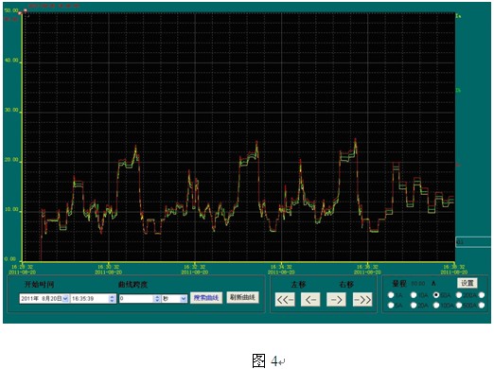Screen dimensions: 494x369
Task: Choose the 500A range option
Action: pyautogui.click(x=459, y=306)
